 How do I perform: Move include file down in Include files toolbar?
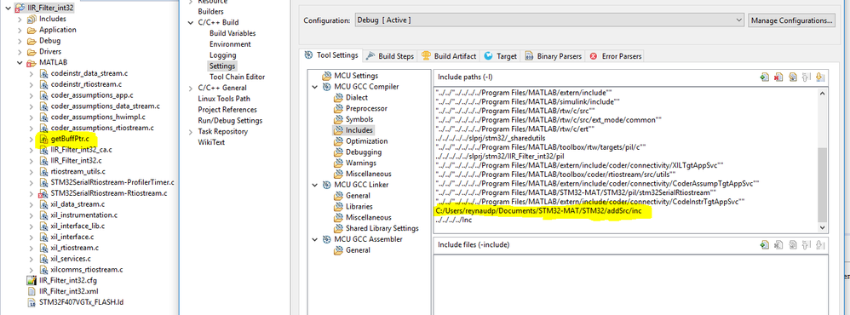pos(819,245)
